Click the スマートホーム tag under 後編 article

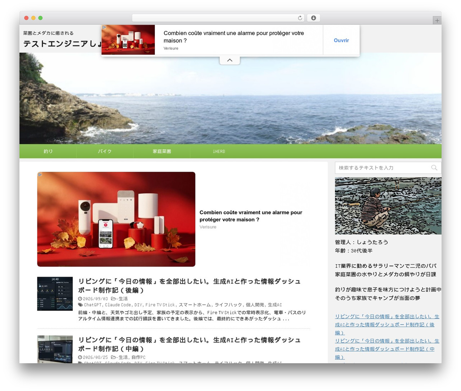194,305
